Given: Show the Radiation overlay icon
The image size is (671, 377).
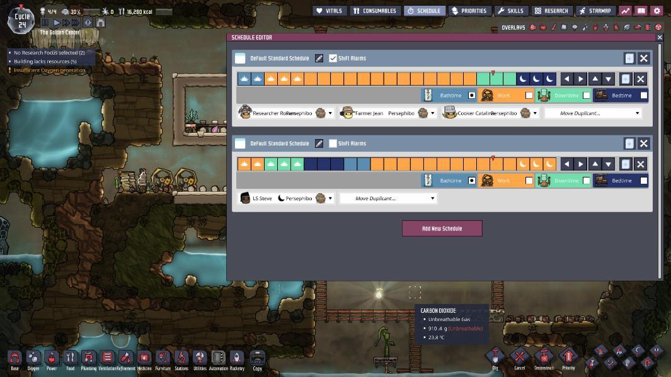Looking at the screenshot, I should tap(658, 27).
